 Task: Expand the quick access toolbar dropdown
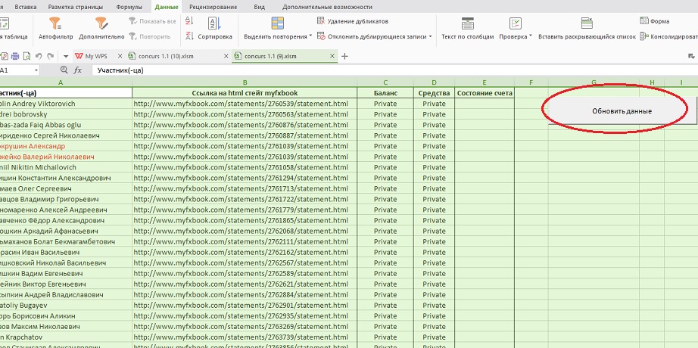tap(66, 57)
